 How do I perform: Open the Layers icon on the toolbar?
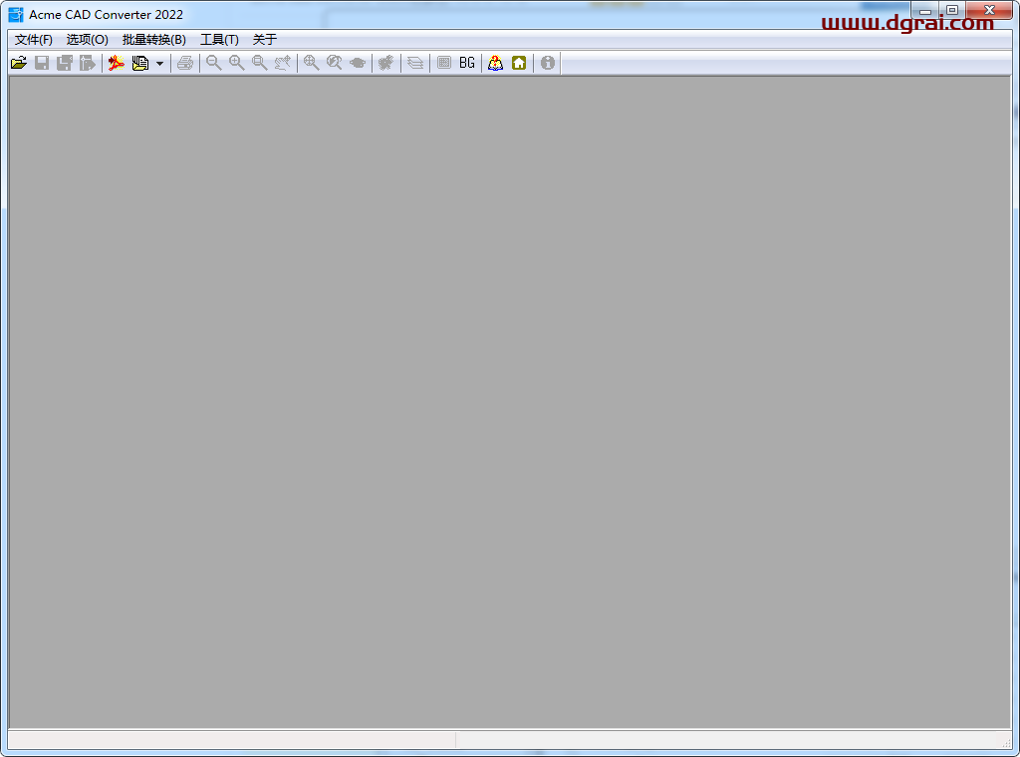(414, 63)
